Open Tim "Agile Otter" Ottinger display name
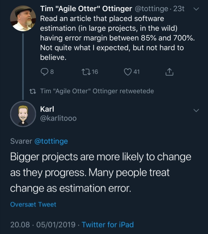This screenshot has width=208, height=234. point(86,9)
